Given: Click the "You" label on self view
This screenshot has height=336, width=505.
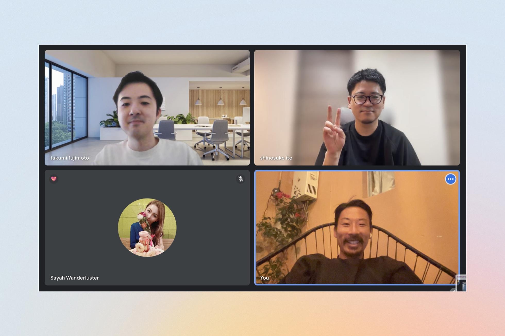Looking at the screenshot, I should tap(264, 278).
